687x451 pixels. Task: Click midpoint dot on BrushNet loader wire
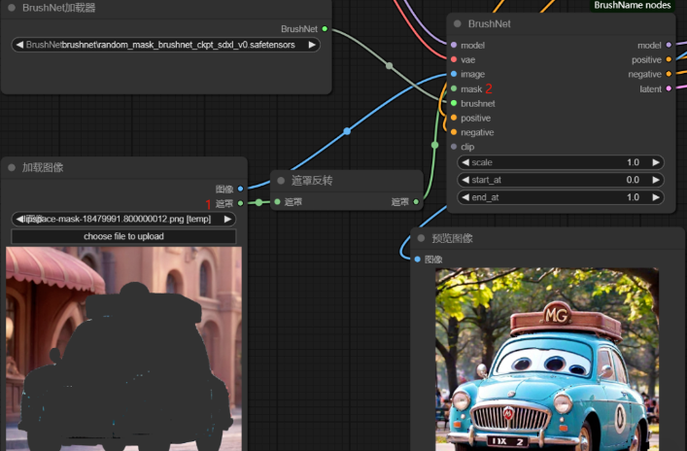pos(389,66)
